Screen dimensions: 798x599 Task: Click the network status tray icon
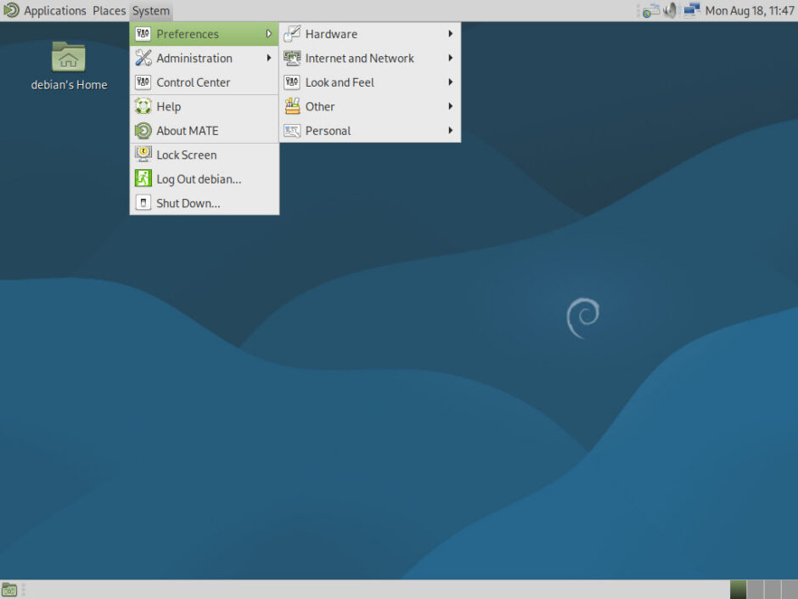click(x=690, y=11)
